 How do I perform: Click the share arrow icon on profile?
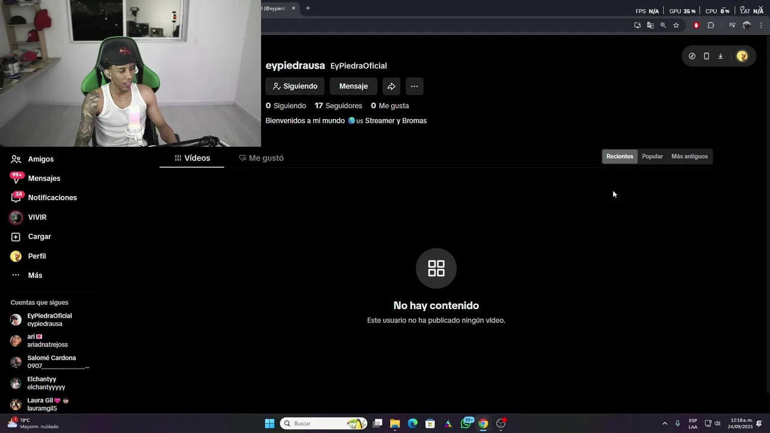(391, 86)
